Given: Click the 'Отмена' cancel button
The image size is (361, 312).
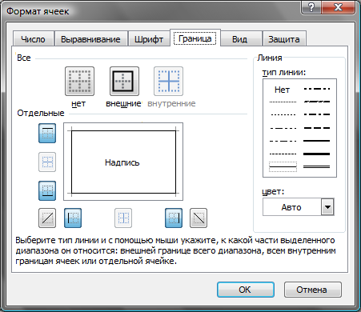Looking at the screenshot, I should point(313,290).
